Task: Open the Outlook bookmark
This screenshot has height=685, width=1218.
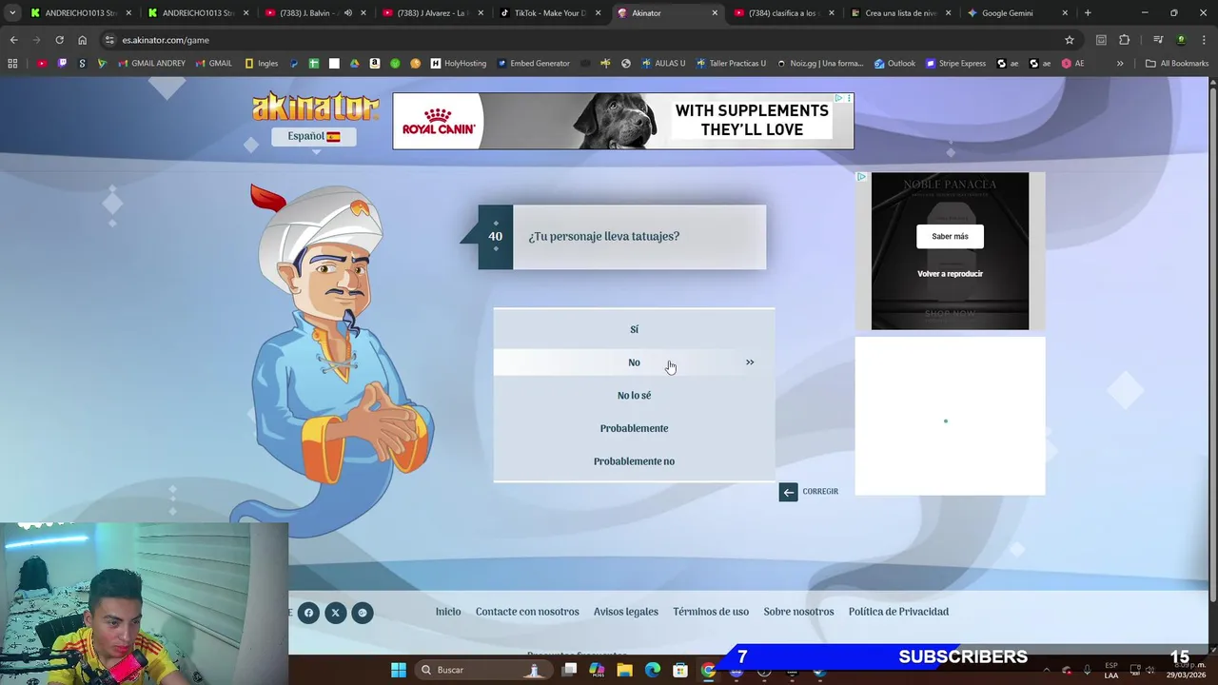Action: coord(894,64)
